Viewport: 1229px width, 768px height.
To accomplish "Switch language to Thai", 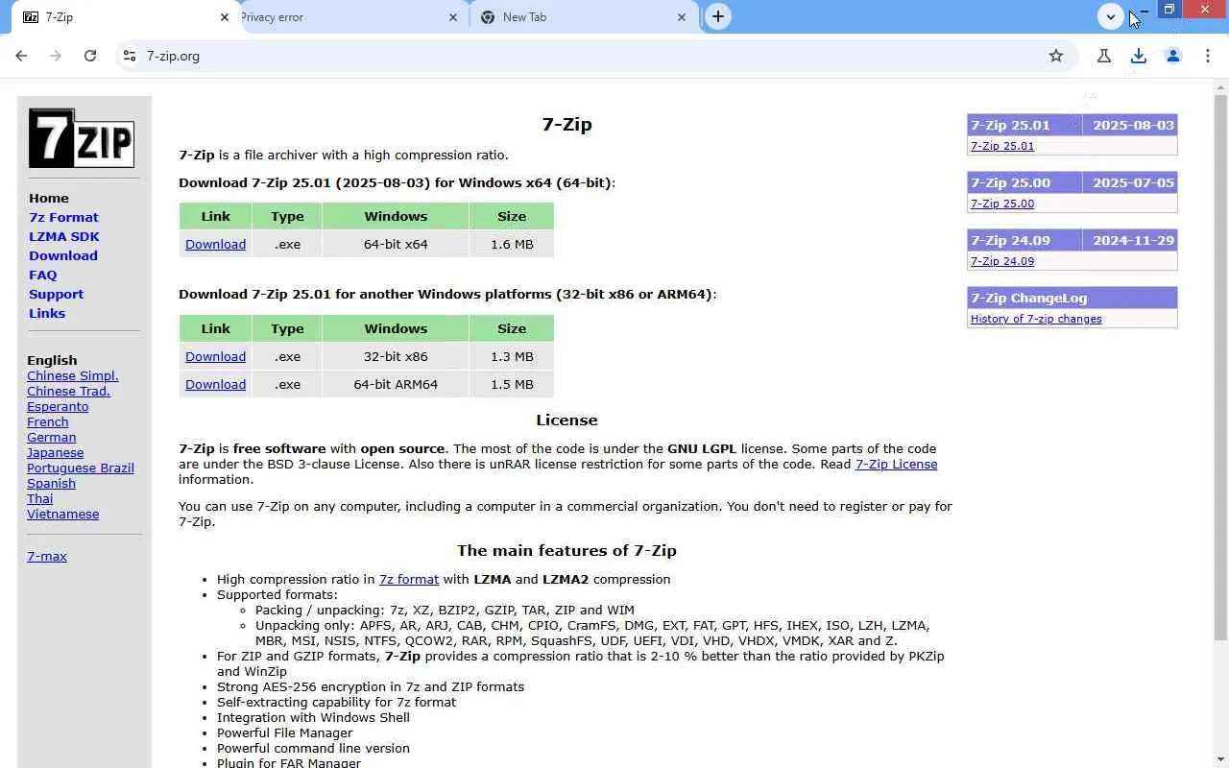I will pos(39,498).
